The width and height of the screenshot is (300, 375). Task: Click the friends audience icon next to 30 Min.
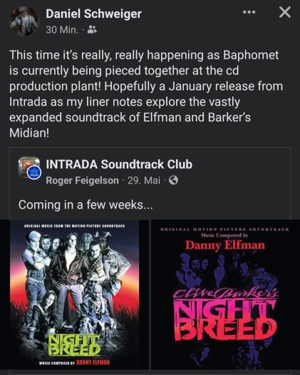pos(92,30)
